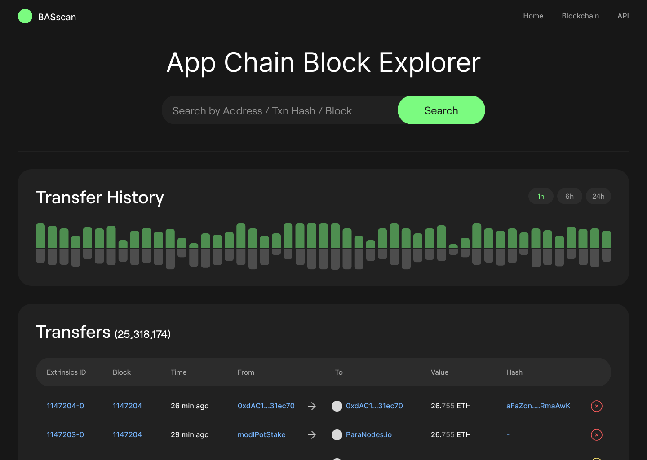Click the arrow icon after modlPotStake
Screen dimensions: 647x460
point(312,435)
